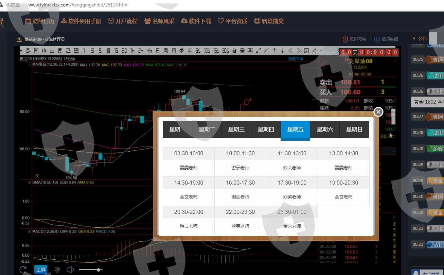Click the 22:00-23:30 time slot cell

pos(240,212)
